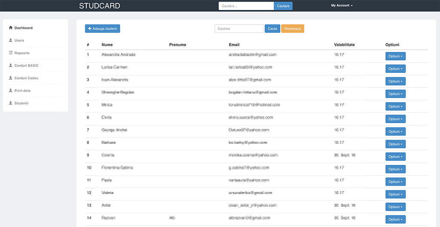440x227 pixels.
Task: Click the STUDCARD logo link
Action: [x=100, y=6]
